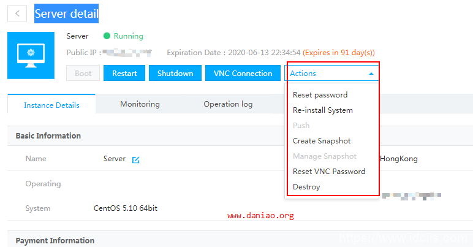Edit the server name pencil icon
This screenshot has width=473, height=247.
point(136,159)
